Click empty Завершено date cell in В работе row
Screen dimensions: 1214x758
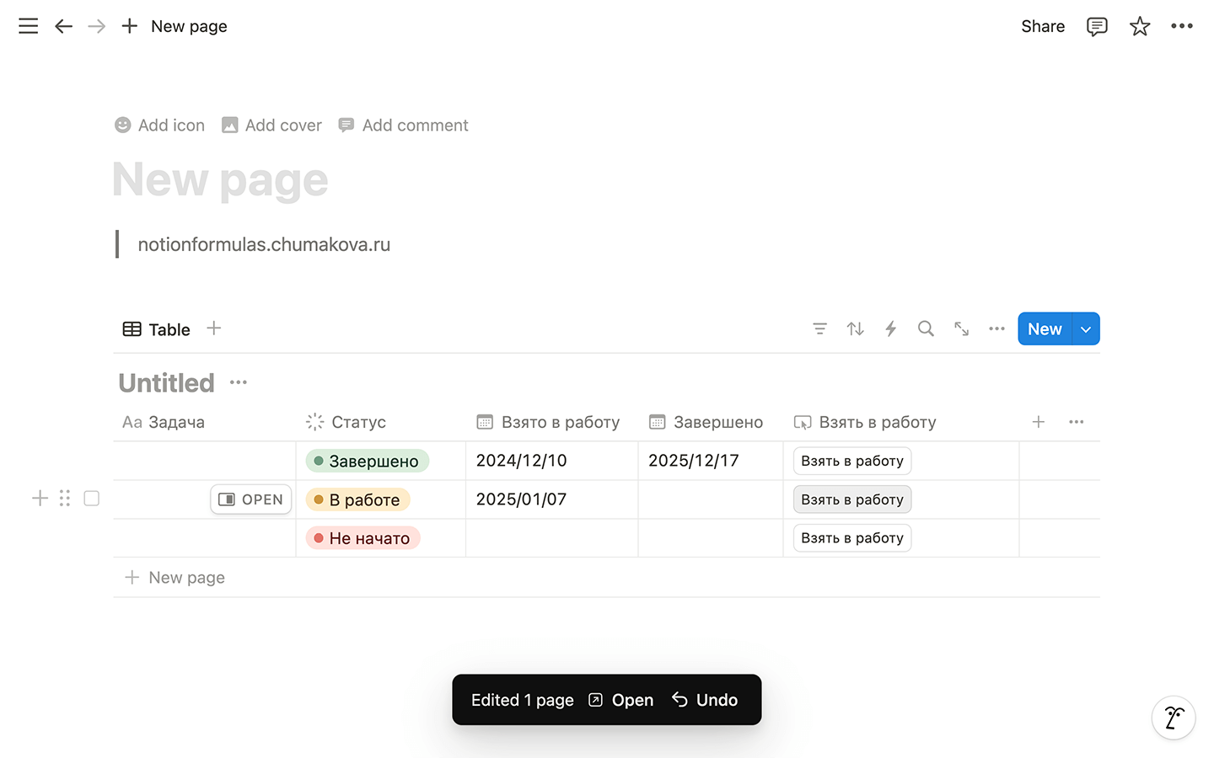(x=711, y=499)
